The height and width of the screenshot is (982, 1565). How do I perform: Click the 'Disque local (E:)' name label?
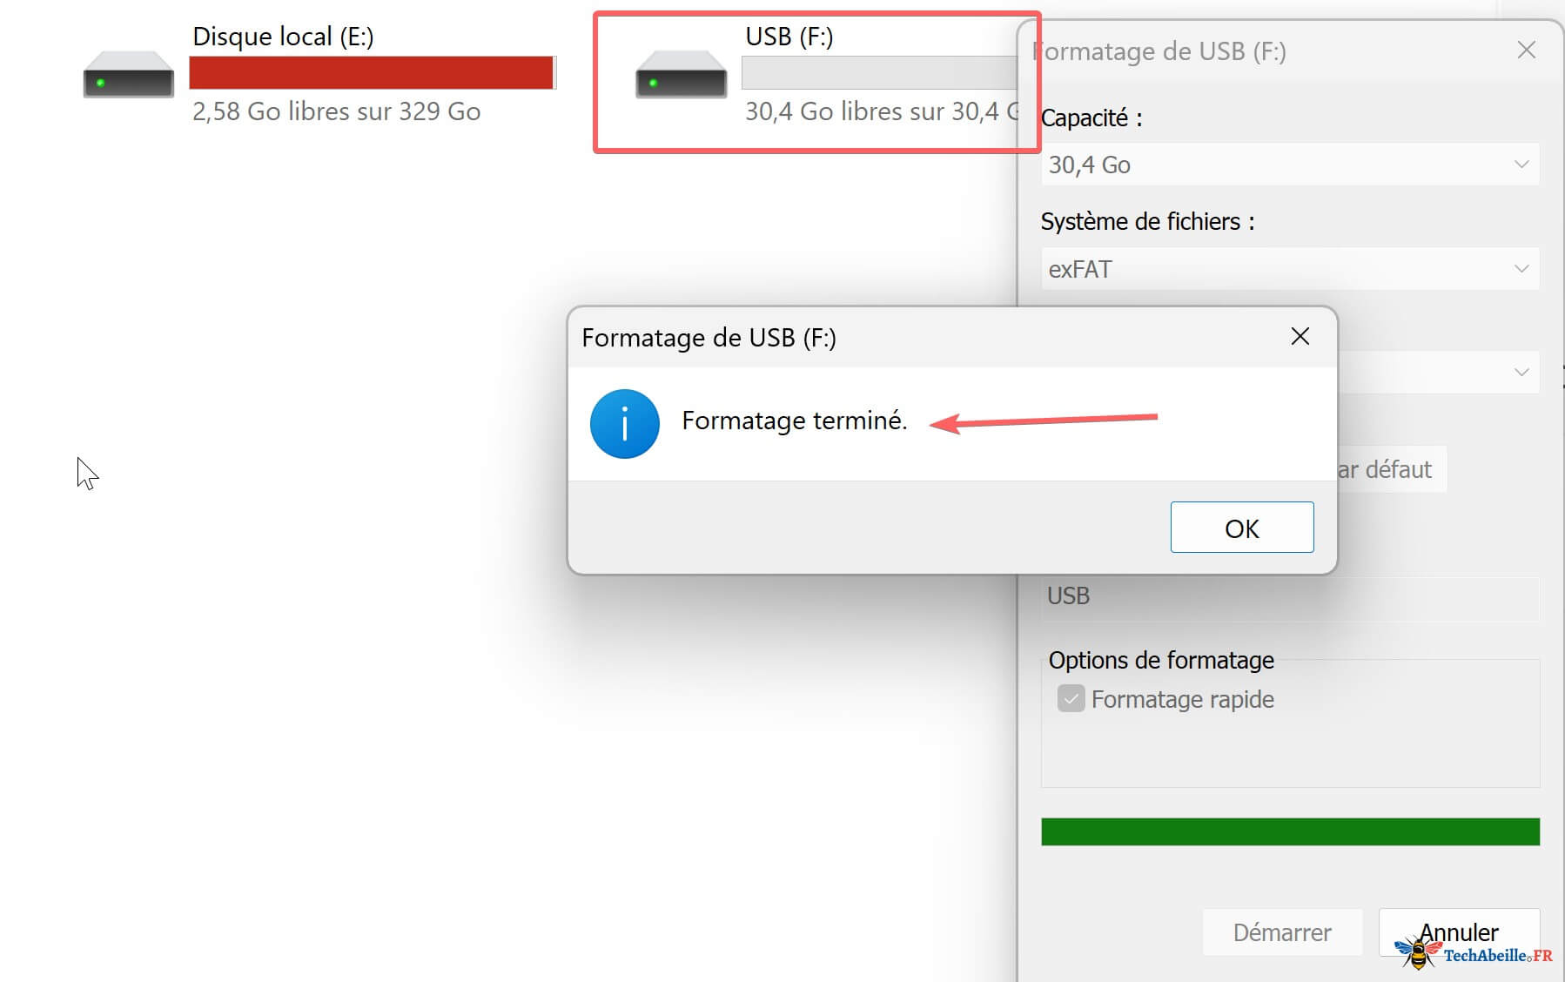(283, 37)
